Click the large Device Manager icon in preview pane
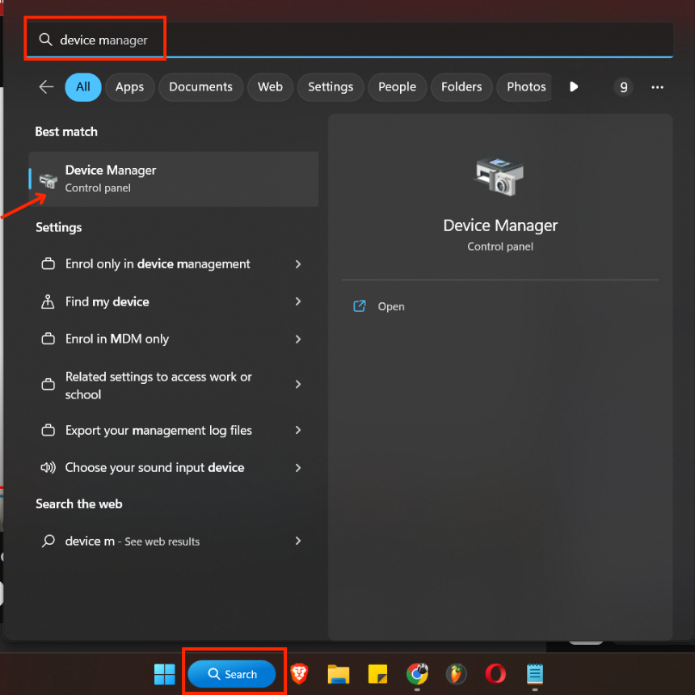Screen dimensions: 695x695 (x=499, y=176)
